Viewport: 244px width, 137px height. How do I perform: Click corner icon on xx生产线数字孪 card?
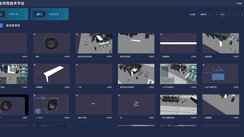click(203, 65)
